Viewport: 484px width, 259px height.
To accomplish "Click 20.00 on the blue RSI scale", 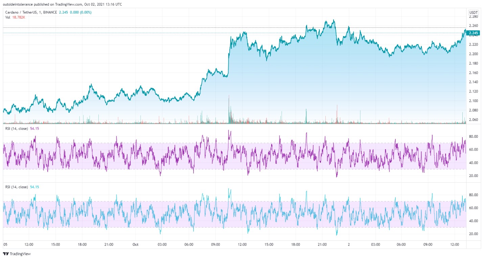I will [473, 234].
